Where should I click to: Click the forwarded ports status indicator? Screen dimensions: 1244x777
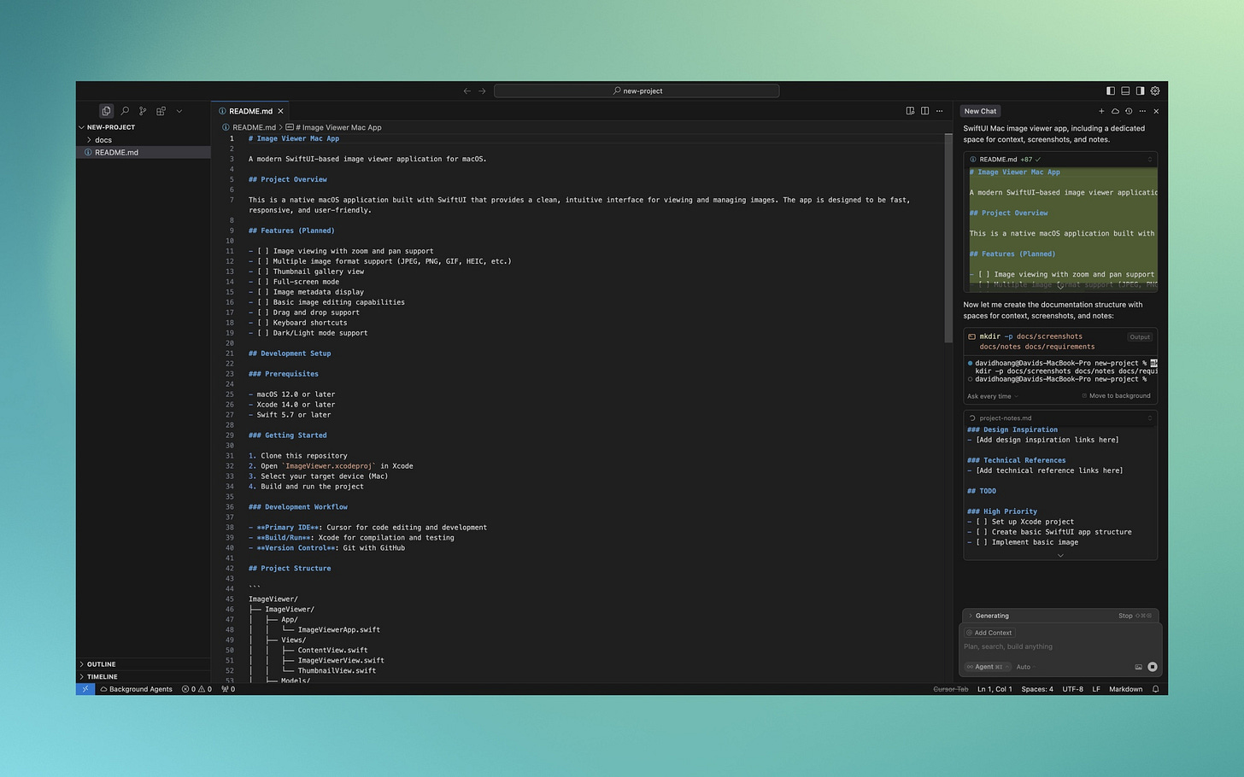tap(228, 689)
